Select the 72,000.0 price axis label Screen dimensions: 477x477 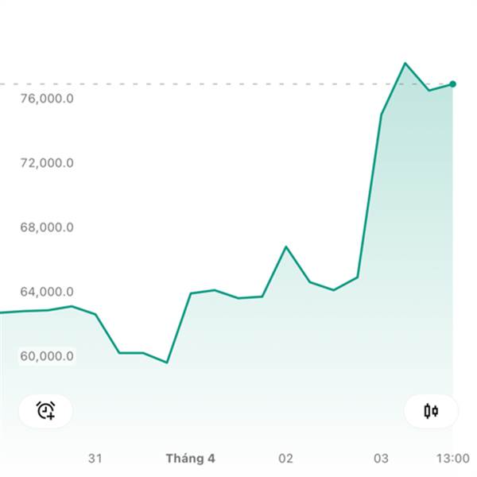coord(48,163)
